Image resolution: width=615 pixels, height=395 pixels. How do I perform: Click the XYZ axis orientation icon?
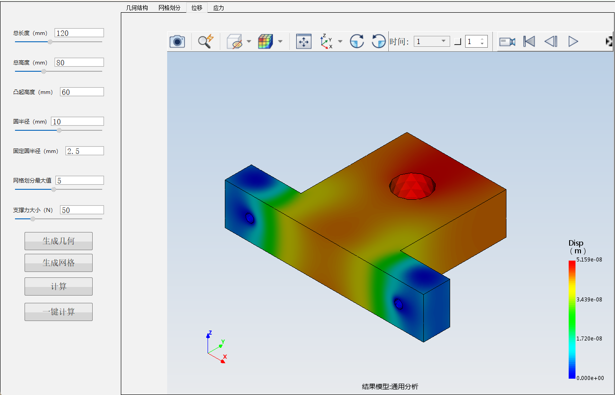coord(326,41)
